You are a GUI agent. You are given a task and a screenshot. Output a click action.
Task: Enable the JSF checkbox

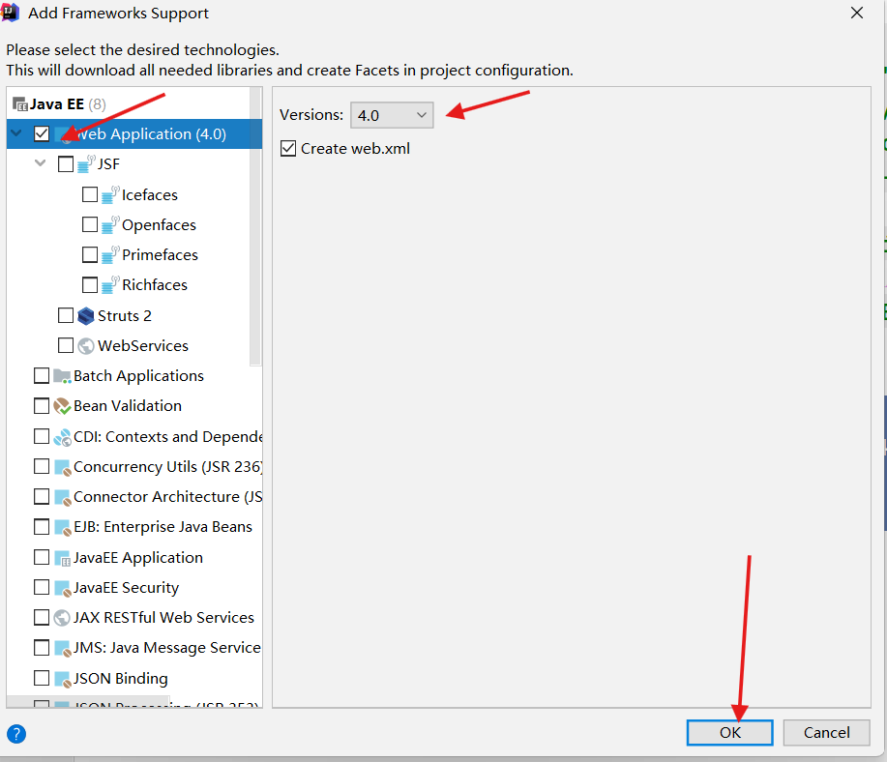[x=66, y=163]
